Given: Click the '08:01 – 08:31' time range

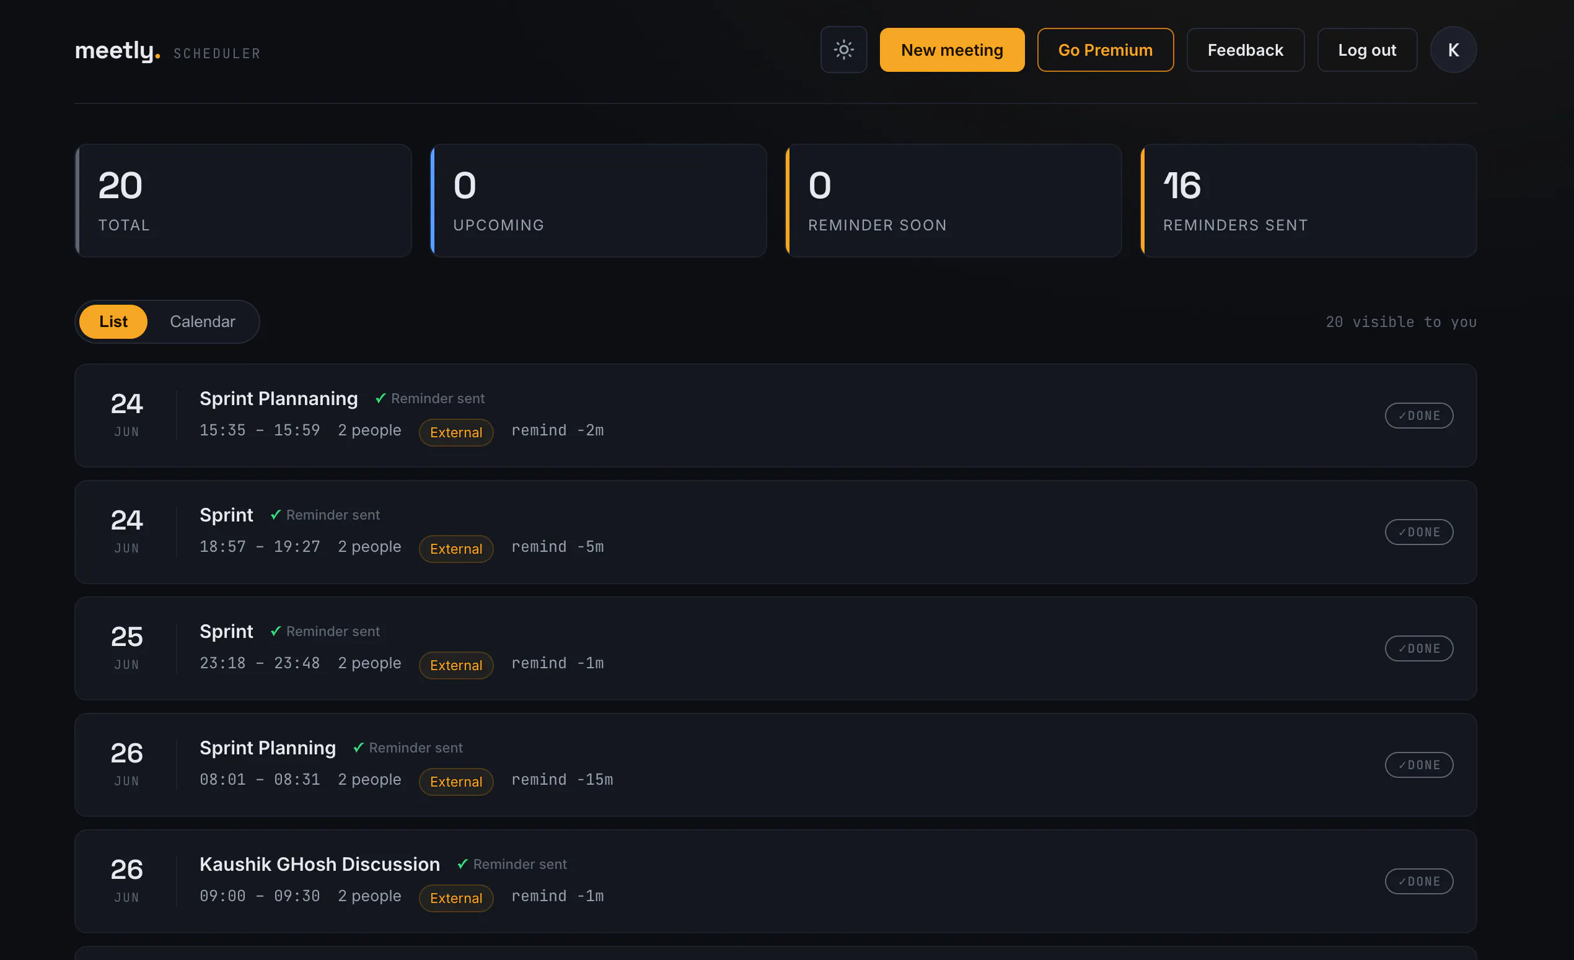Looking at the screenshot, I should 260,780.
